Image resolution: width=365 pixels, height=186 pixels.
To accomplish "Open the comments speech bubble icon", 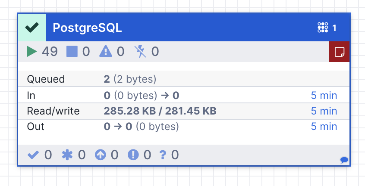I will 344,160.
